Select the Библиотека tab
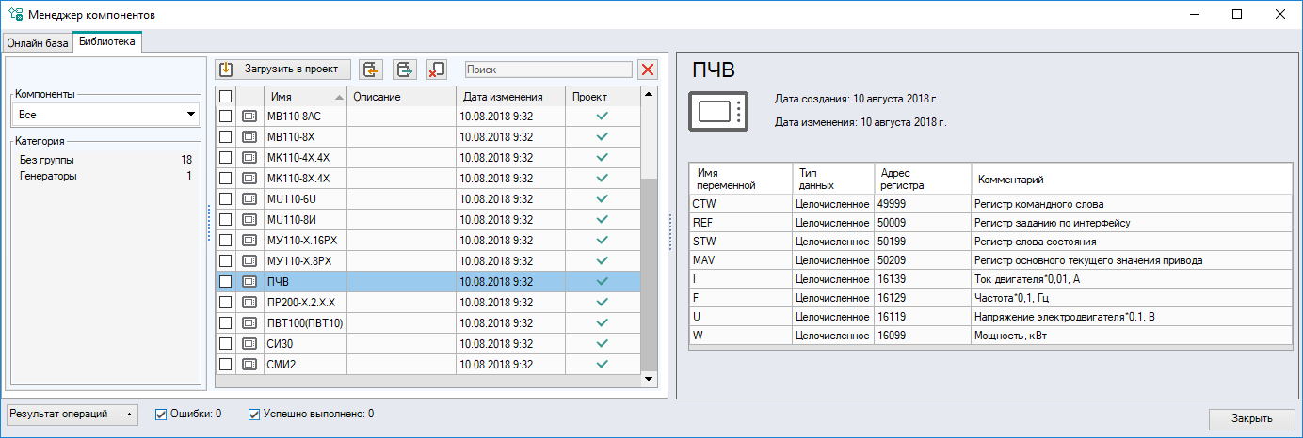Image resolution: width=1303 pixels, height=438 pixels. point(107,42)
